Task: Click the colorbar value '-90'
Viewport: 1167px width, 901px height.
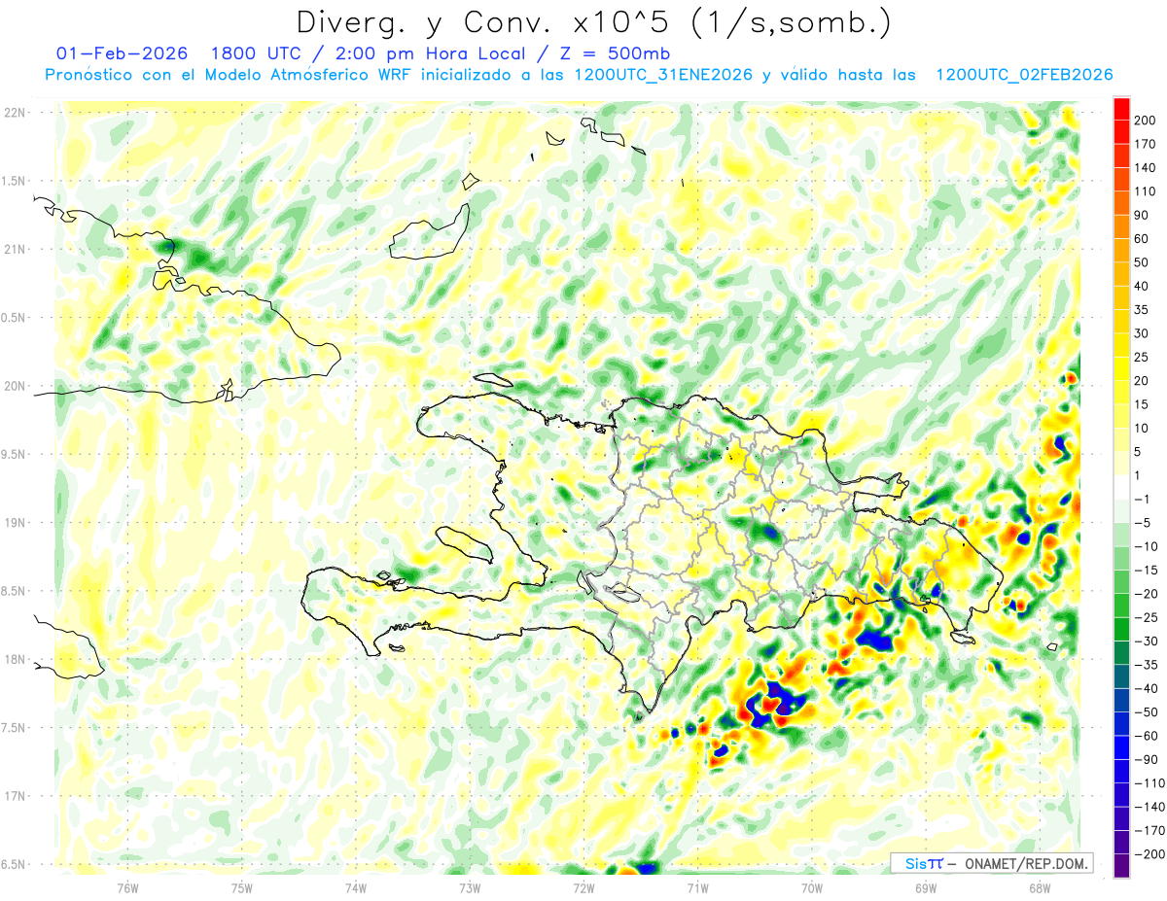Action: (1146, 759)
